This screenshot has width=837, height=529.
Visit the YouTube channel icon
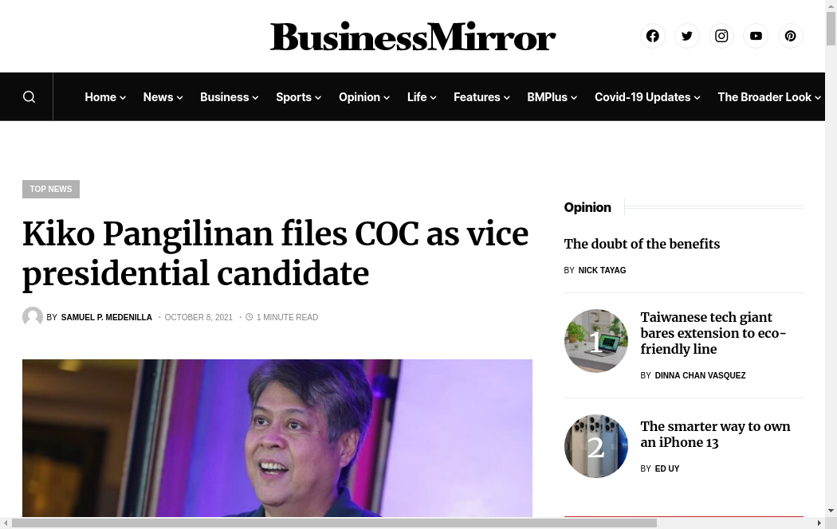(756, 36)
